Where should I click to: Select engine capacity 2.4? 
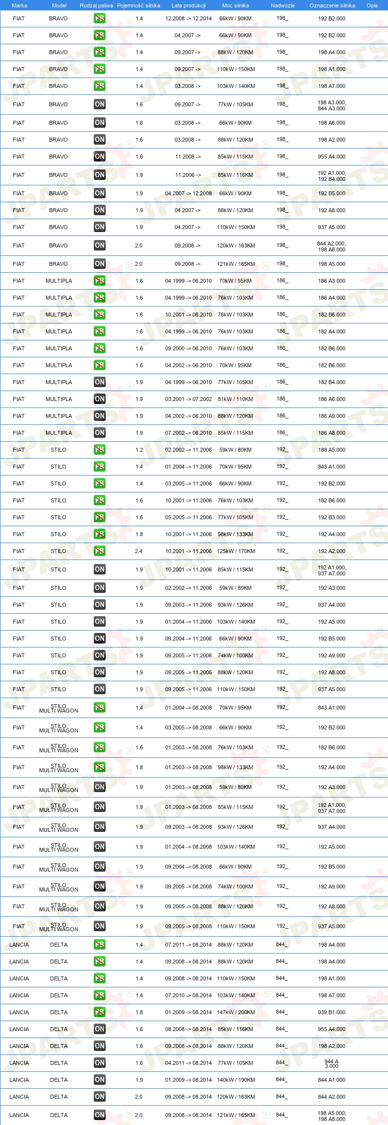point(138,551)
